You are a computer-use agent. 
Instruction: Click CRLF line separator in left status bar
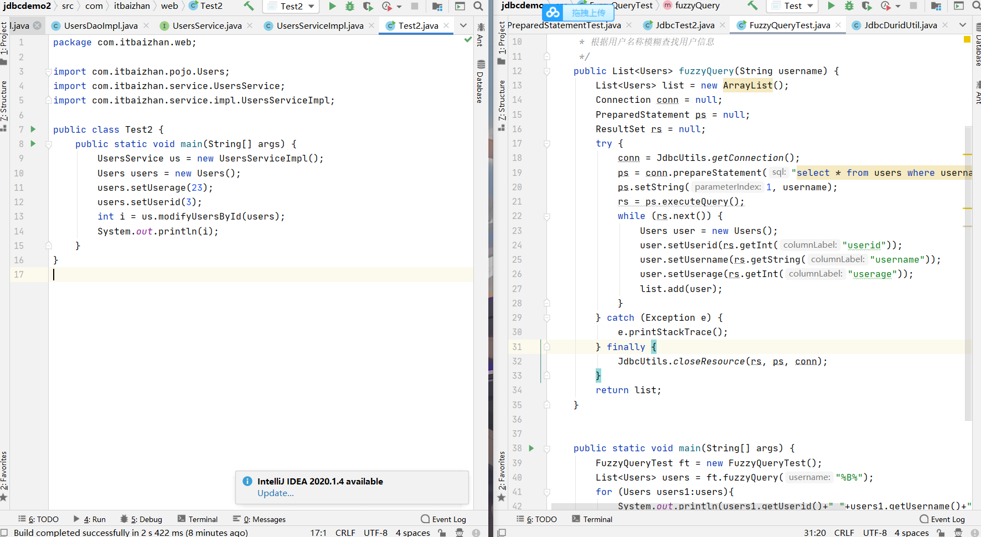[345, 533]
